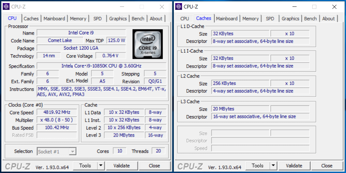Switch to Caches tab in left window
The width and height of the screenshot is (346, 173).
pyautogui.click(x=31, y=19)
